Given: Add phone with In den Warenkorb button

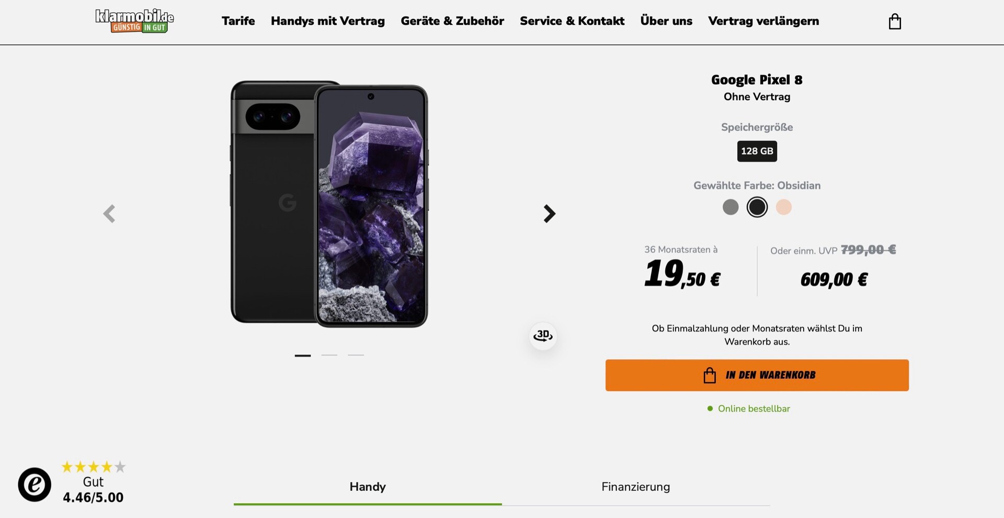Looking at the screenshot, I should pyautogui.click(x=757, y=375).
